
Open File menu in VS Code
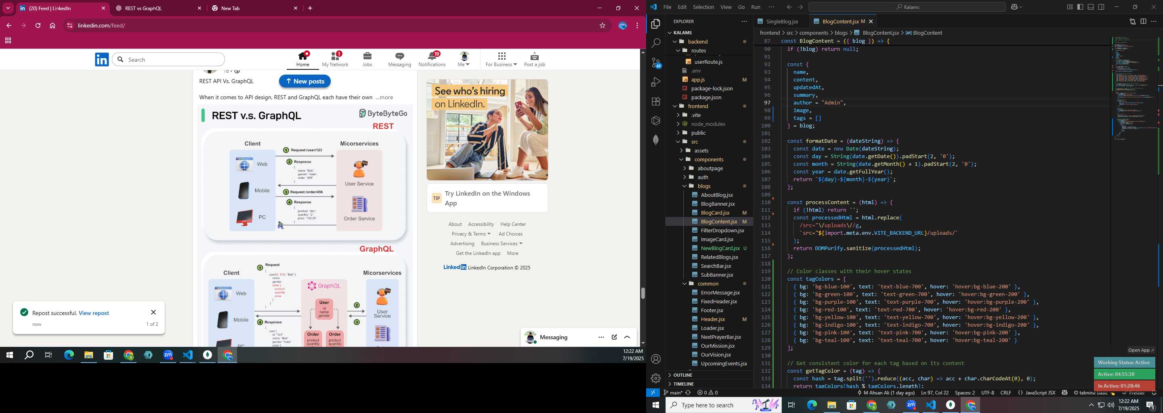667,7
